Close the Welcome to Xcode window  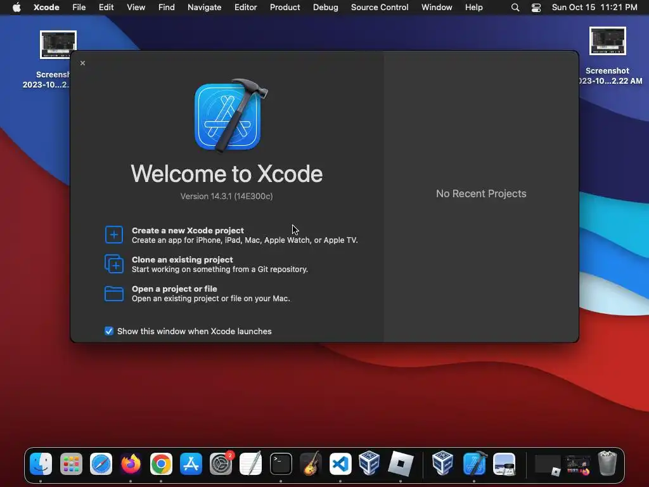click(83, 63)
